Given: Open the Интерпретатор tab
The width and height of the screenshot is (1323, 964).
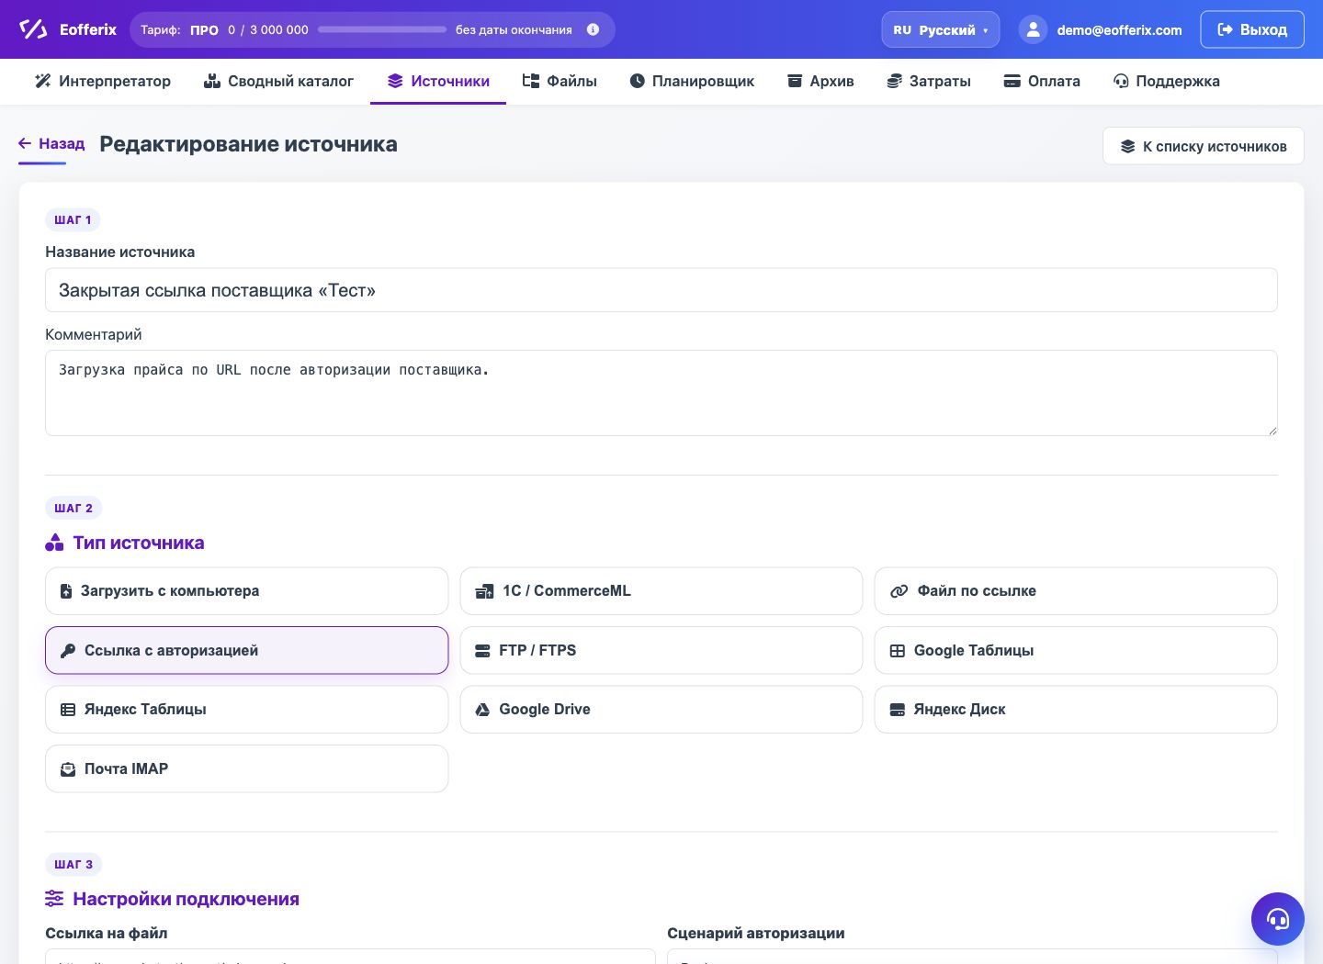Looking at the screenshot, I should pyautogui.click(x=103, y=81).
